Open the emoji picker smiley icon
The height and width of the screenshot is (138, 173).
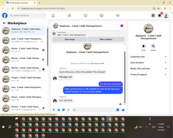click(x=118, y=110)
